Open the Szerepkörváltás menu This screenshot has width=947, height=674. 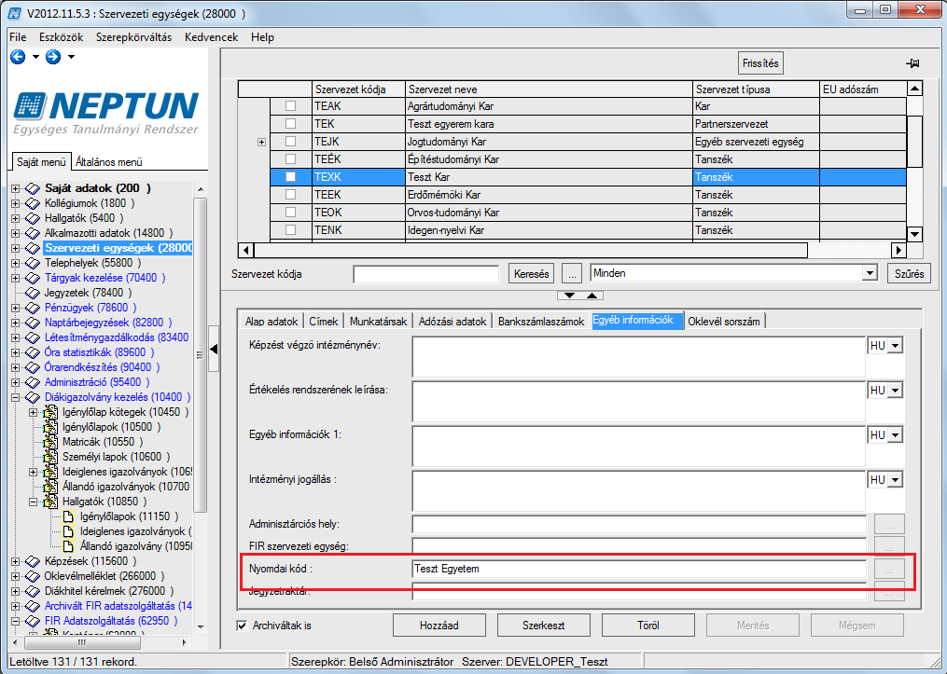click(133, 37)
